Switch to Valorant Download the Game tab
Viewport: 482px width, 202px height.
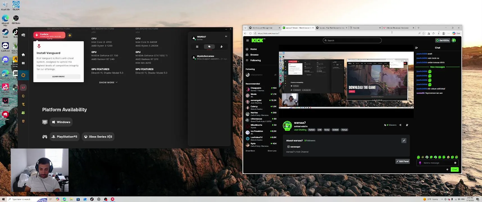point(399,28)
